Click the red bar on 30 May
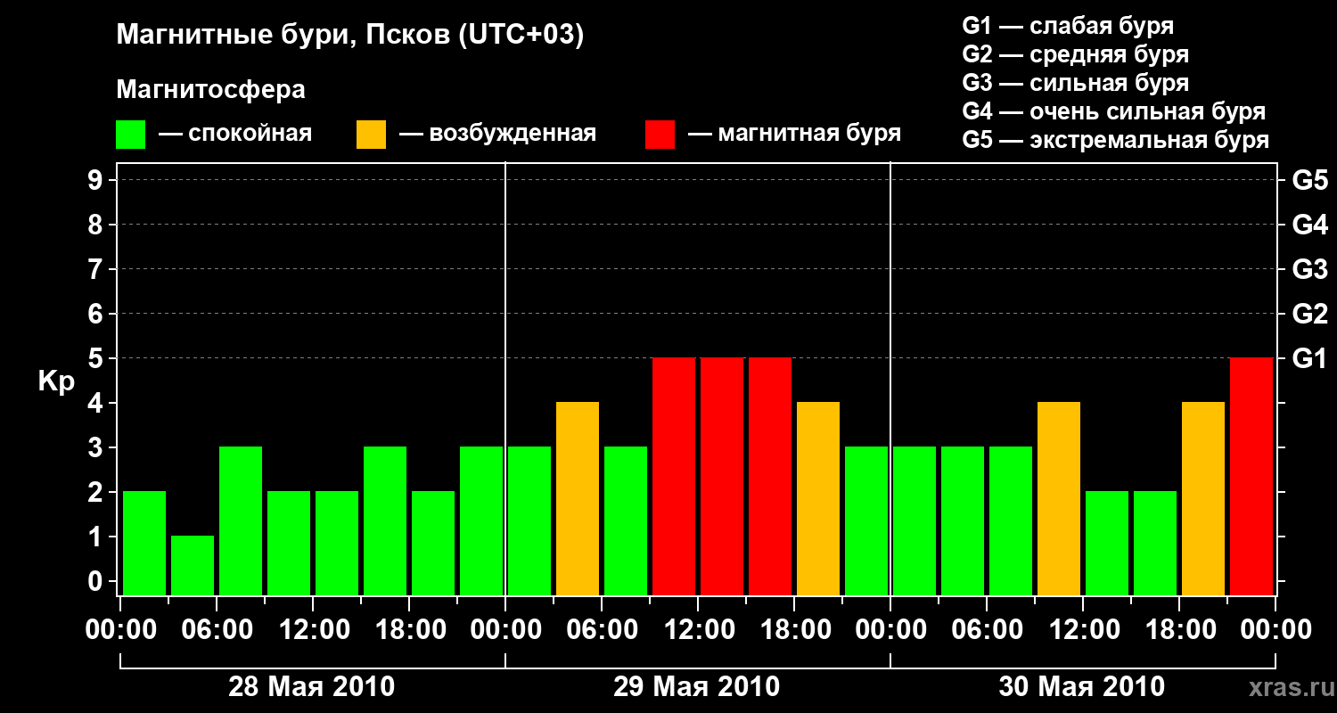The height and width of the screenshot is (713, 1337). click(1251, 476)
